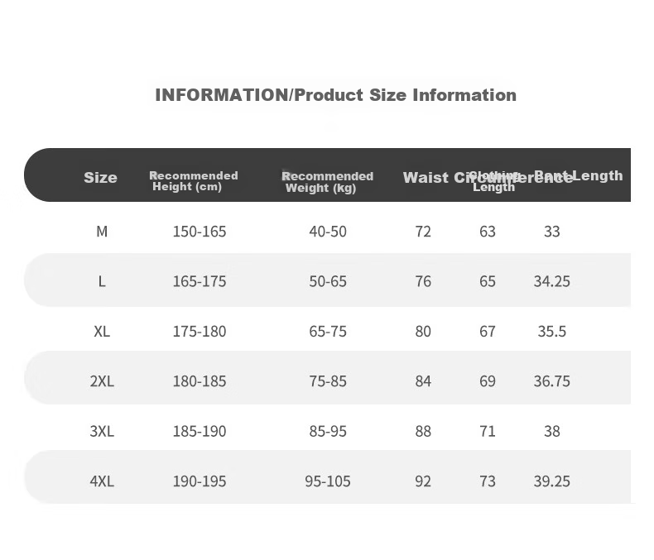Click the Pant Length column header
The image size is (654, 560).
tap(579, 175)
